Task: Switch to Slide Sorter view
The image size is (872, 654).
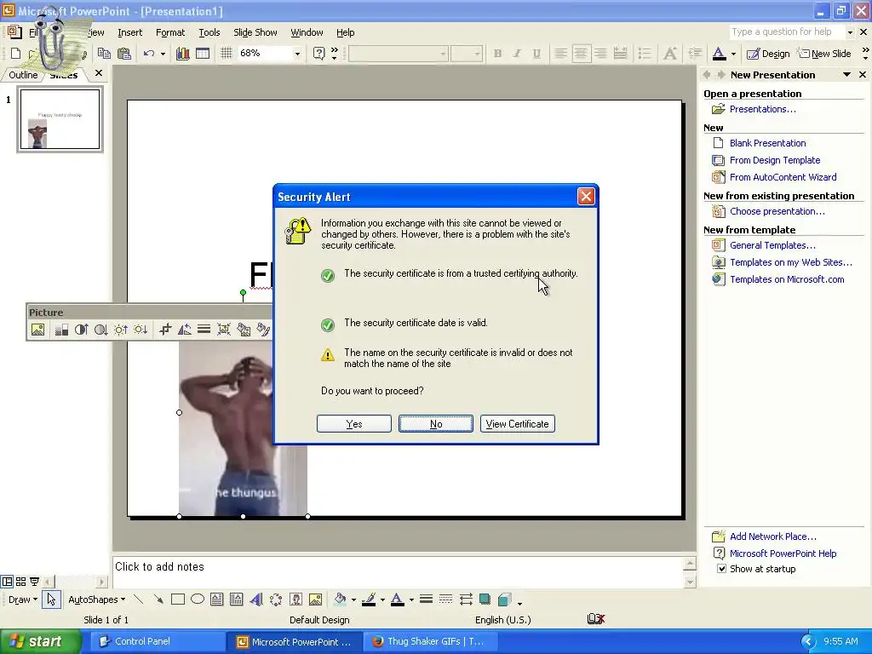Action: coord(20,582)
